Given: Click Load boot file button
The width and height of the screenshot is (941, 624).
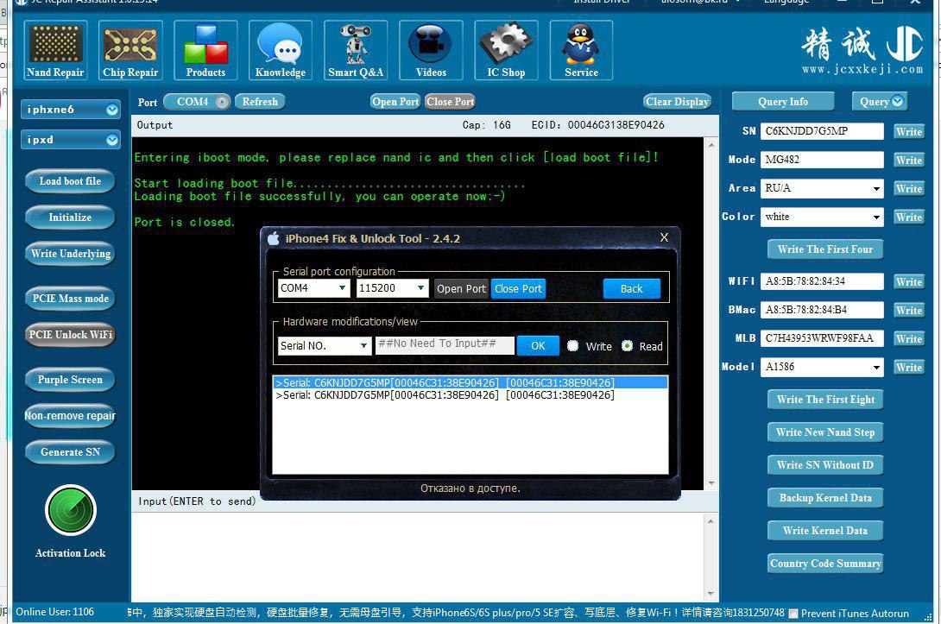Looking at the screenshot, I should click(x=70, y=181).
